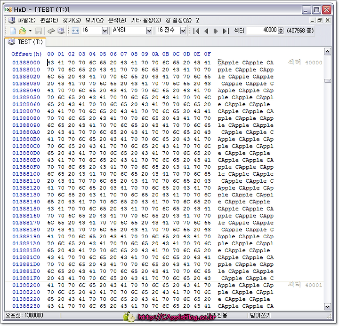Click the Offset(h) column header

(26, 54)
